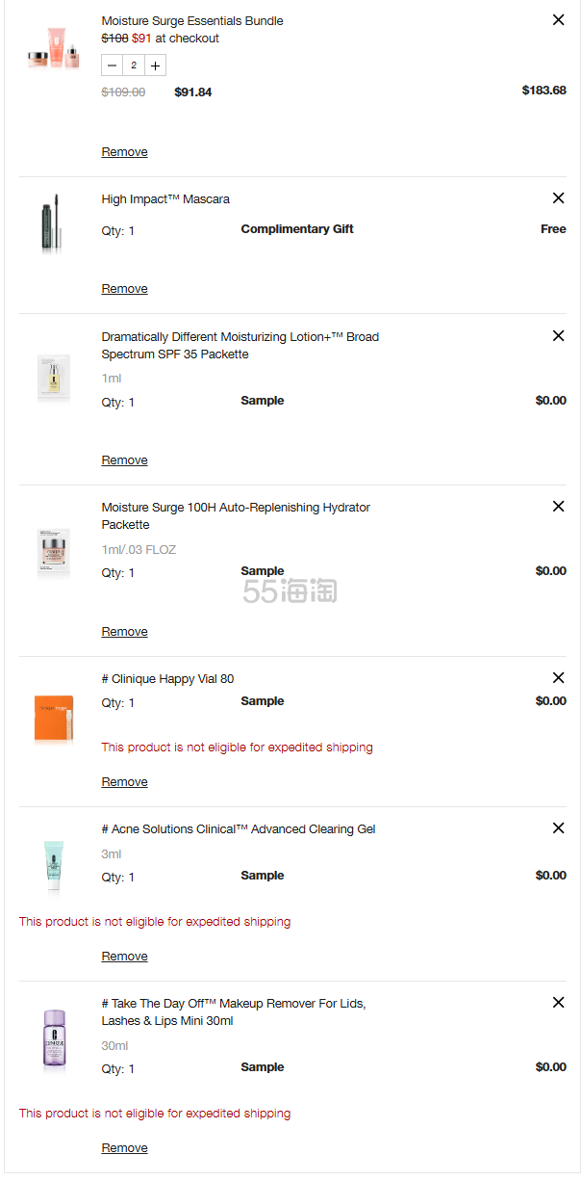
Task: Click X on Dramatically Different Moisturizing Lotion packette
Action: [x=558, y=336]
